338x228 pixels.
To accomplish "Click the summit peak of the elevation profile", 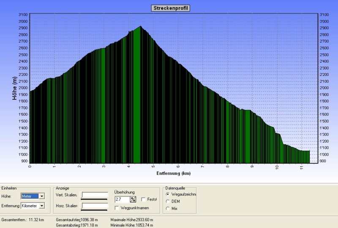I will pyautogui.click(x=140, y=27).
